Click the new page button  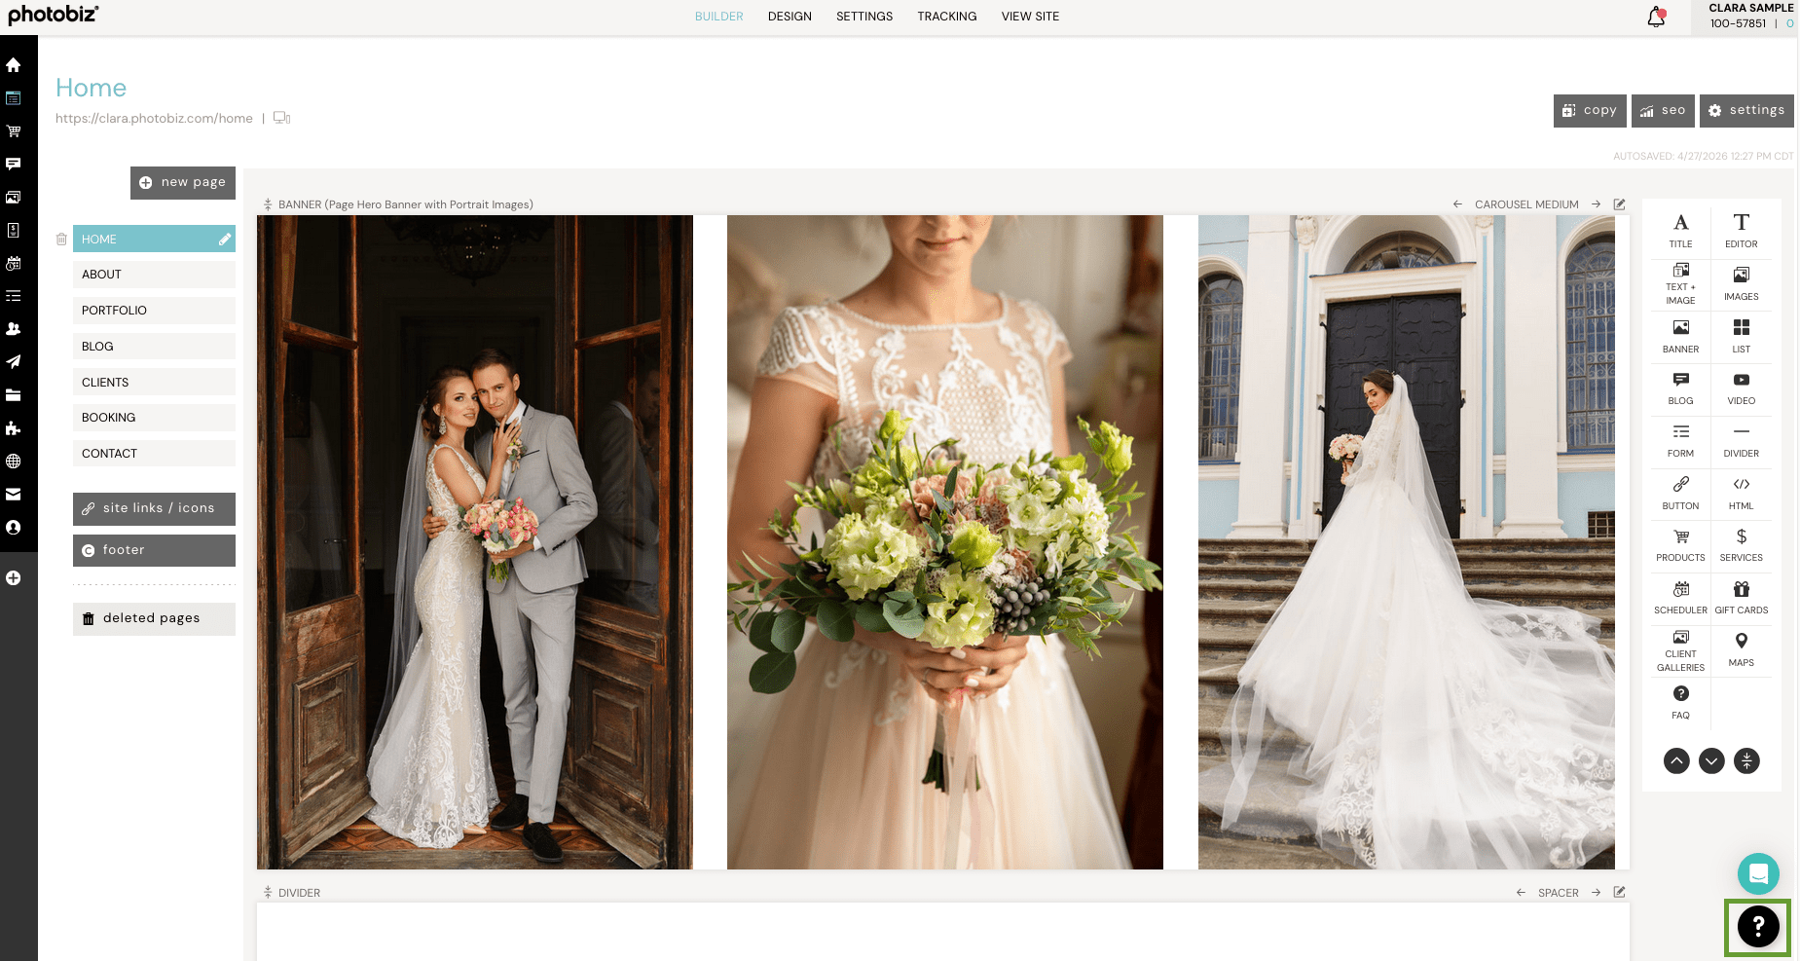tap(183, 182)
